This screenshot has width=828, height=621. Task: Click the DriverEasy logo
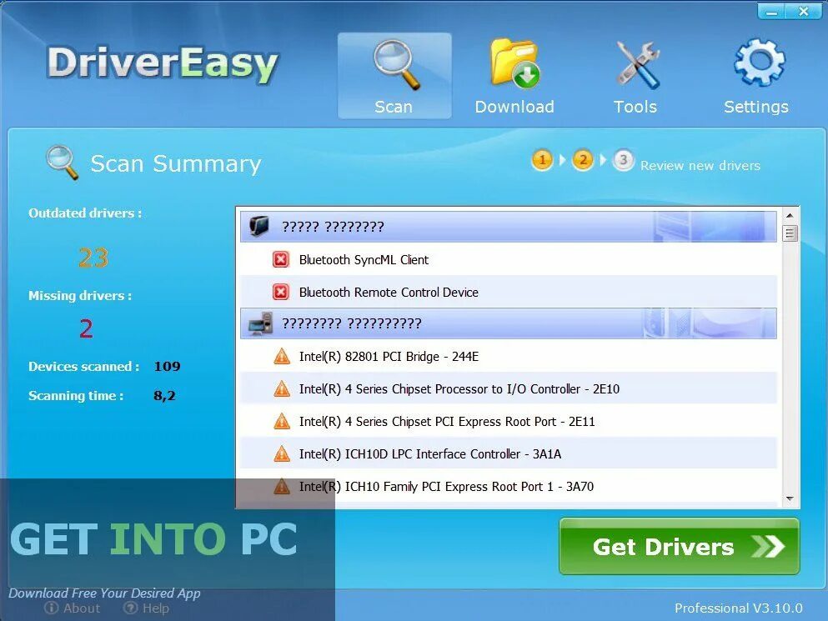click(x=163, y=64)
